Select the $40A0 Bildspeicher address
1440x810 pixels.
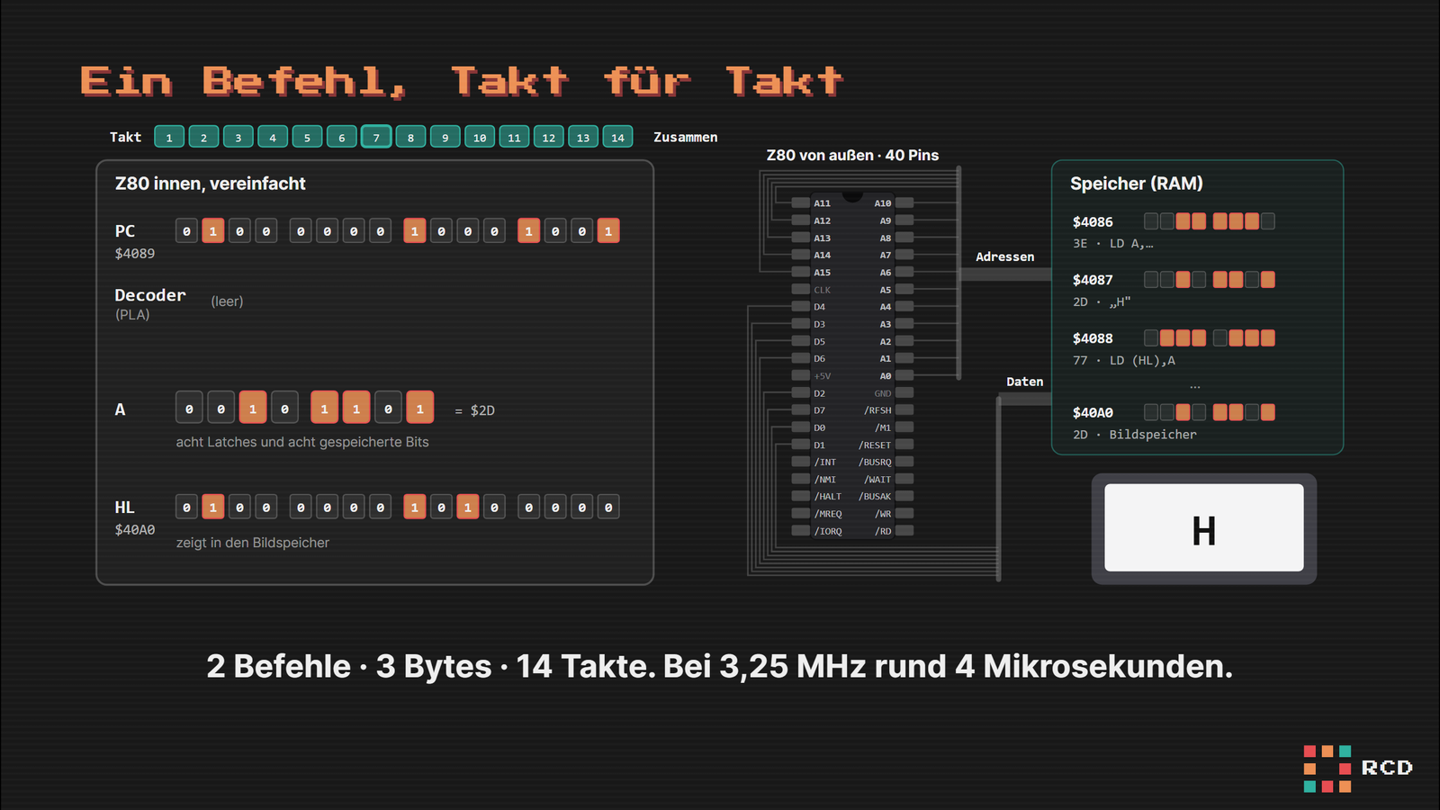1093,412
